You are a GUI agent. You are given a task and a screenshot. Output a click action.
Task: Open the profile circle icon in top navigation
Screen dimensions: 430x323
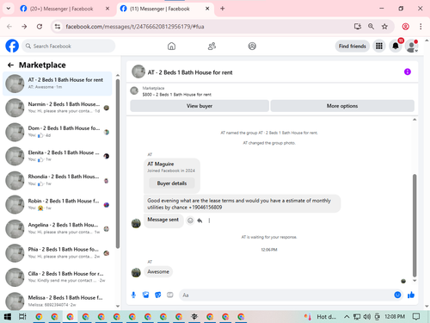pyautogui.click(x=252, y=46)
